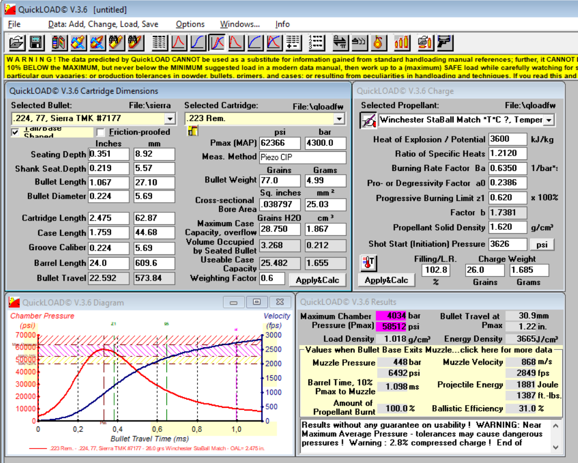Open the Info menu
578x463 pixels.
click(x=282, y=25)
